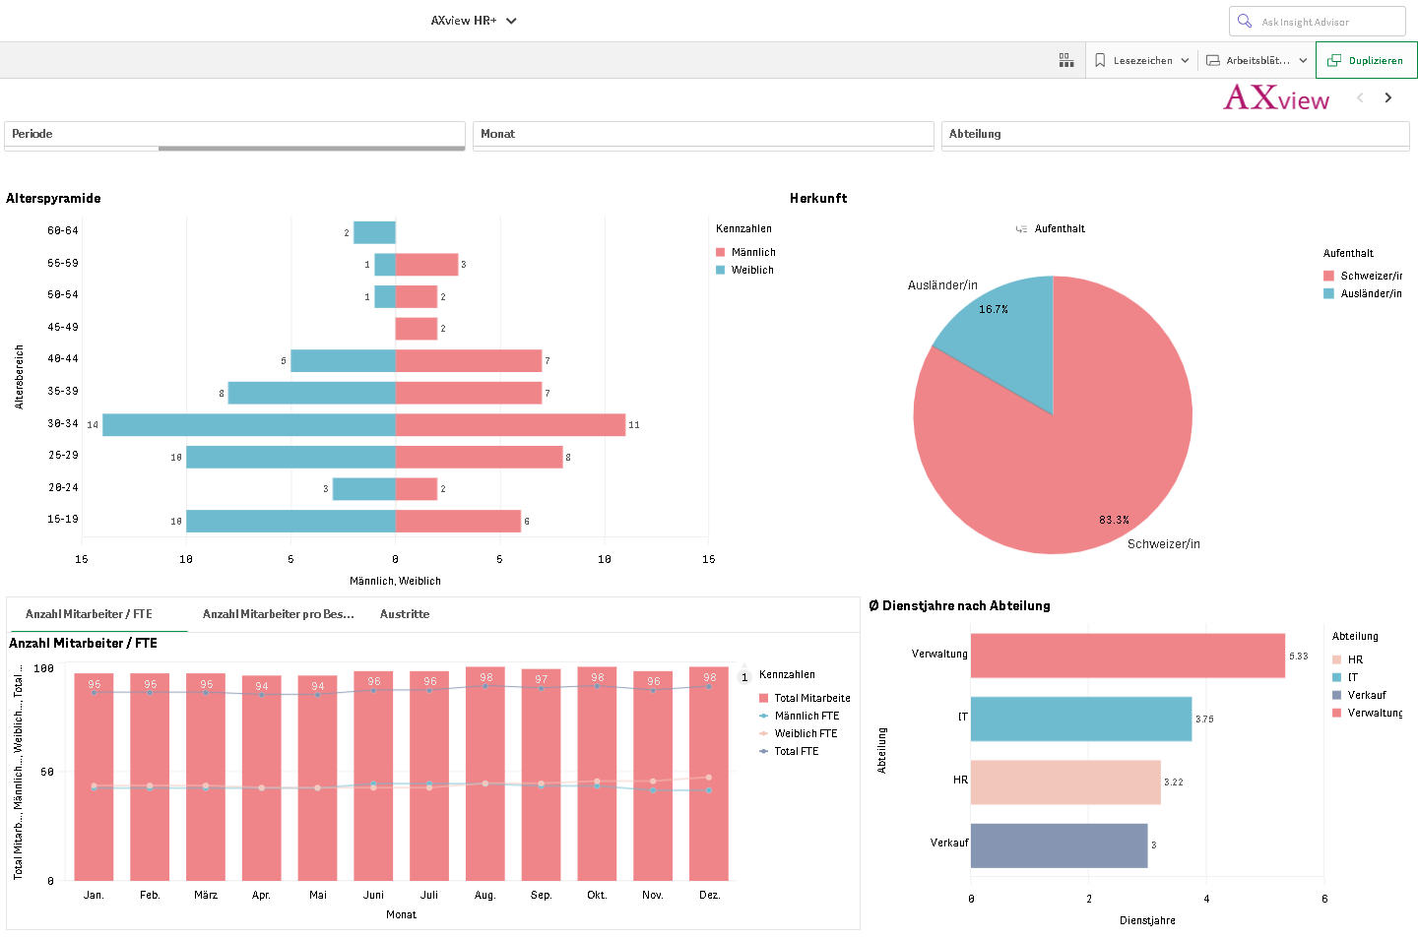The width and height of the screenshot is (1418, 938).
Task: Click the 60-64 age group label
Action: 63,231
